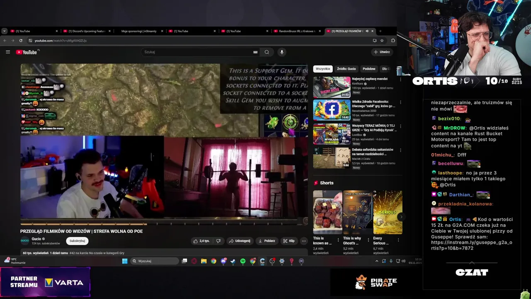
Task: Expand the tab search dropdown arrow
Action: pyautogui.click(x=4, y=31)
